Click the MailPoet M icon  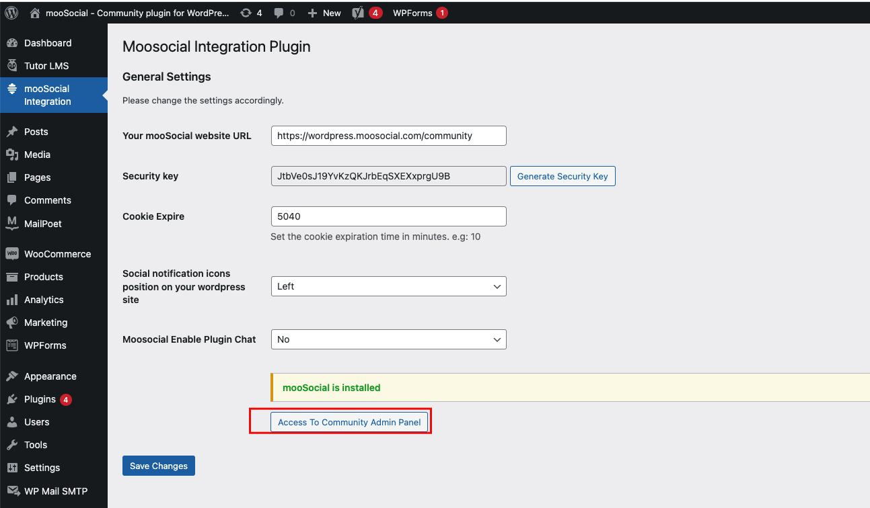[x=12, y=223]
